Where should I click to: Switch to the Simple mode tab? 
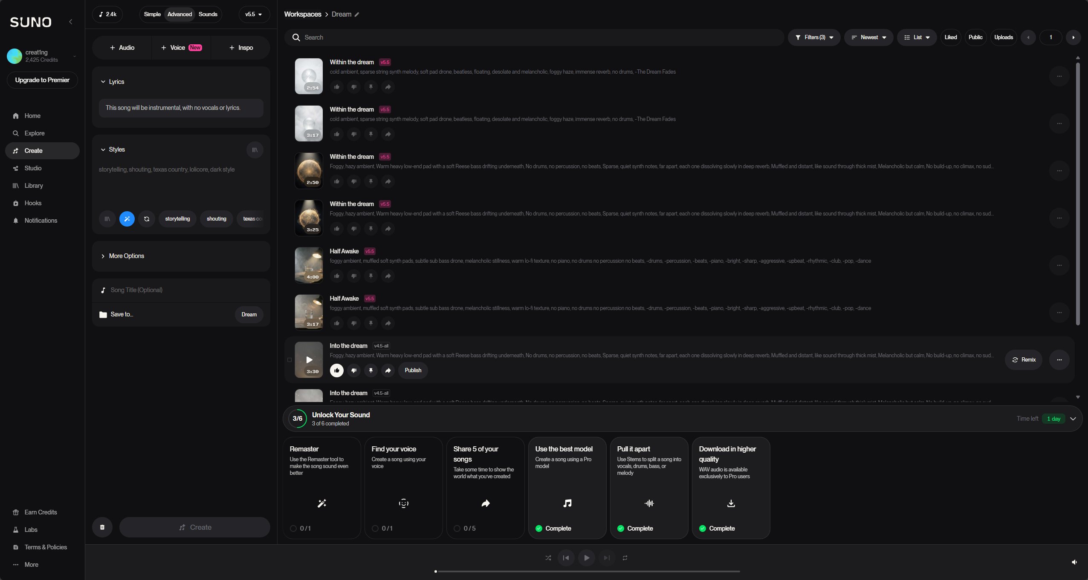[152, 14]
